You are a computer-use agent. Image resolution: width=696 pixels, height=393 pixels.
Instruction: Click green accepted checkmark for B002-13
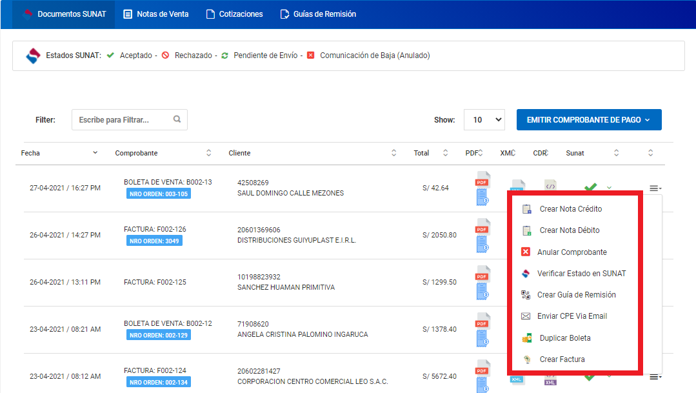pyautogui.click(x=590, y=188)
